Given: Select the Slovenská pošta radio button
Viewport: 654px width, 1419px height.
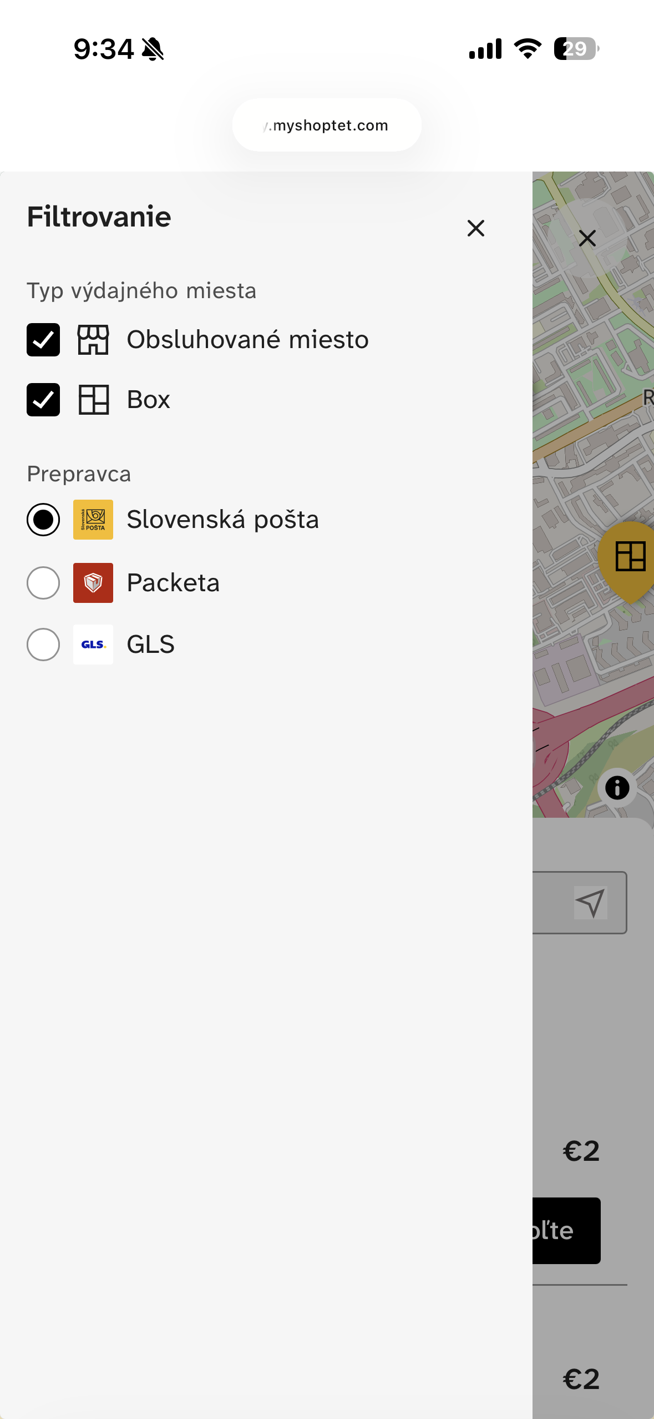Looking at the screenshot, I should [43, 520].
